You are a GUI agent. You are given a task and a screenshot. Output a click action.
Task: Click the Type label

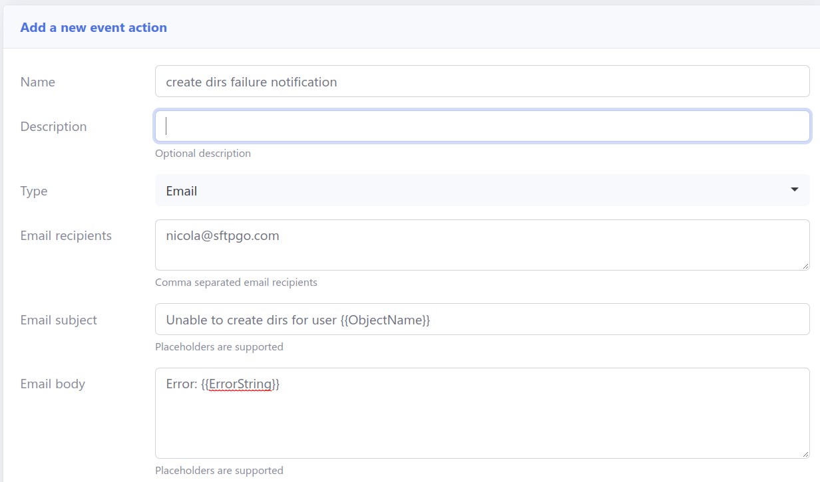(x=33, y=191)
